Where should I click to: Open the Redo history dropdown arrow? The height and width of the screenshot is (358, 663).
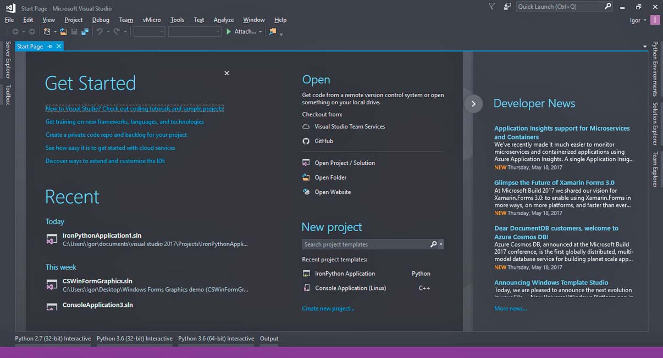click(x=125, y=32)
